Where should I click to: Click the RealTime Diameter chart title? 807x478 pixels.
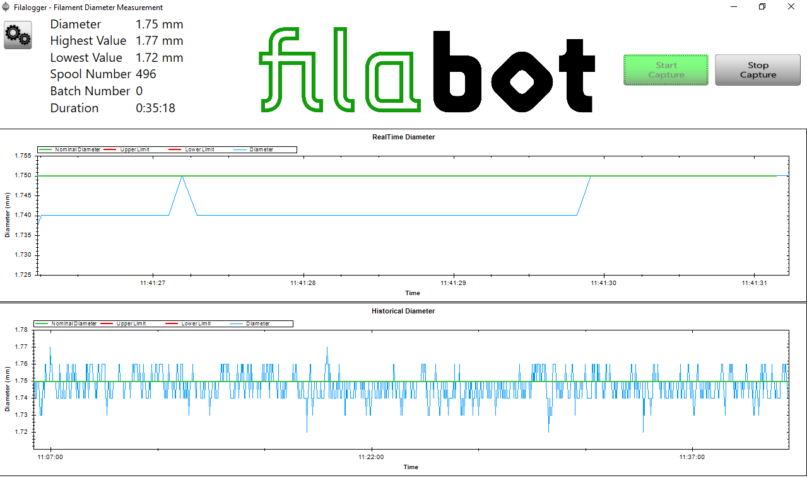pos(403,137)
